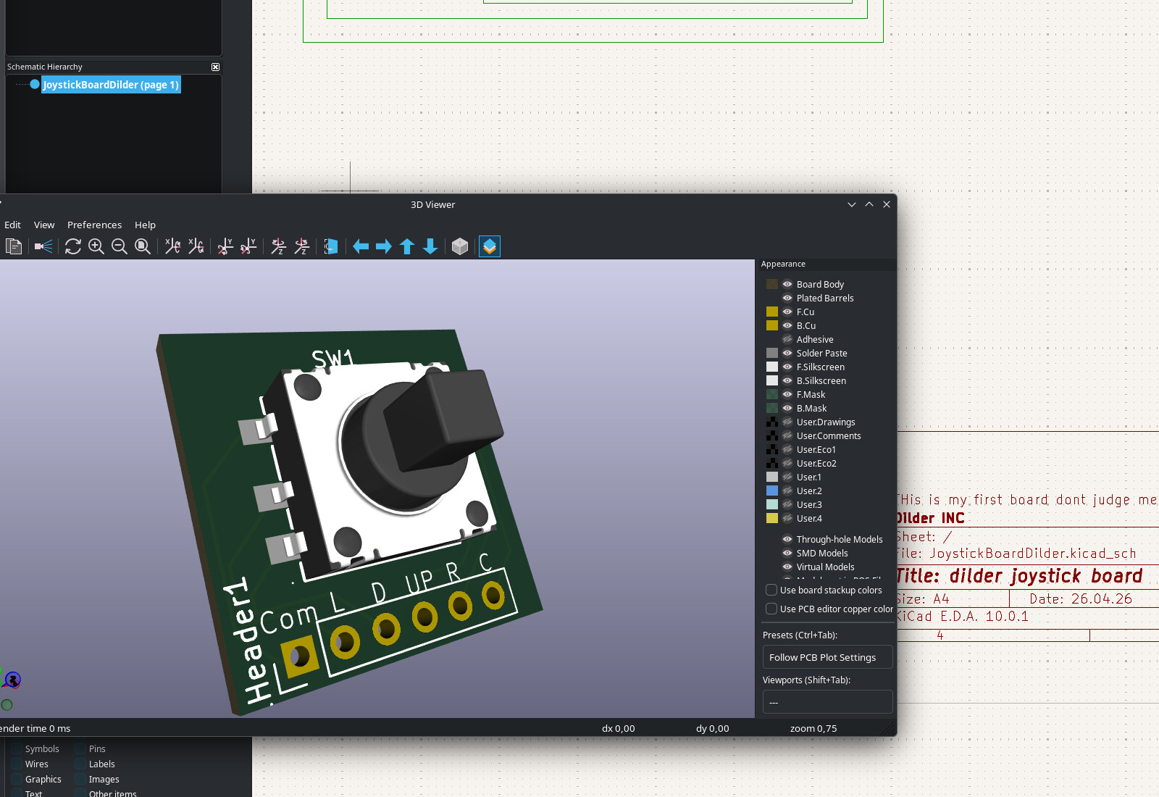Hide Through-hole Models
Viewport: 1159px width, 797px height.
(x=787, y=539)
